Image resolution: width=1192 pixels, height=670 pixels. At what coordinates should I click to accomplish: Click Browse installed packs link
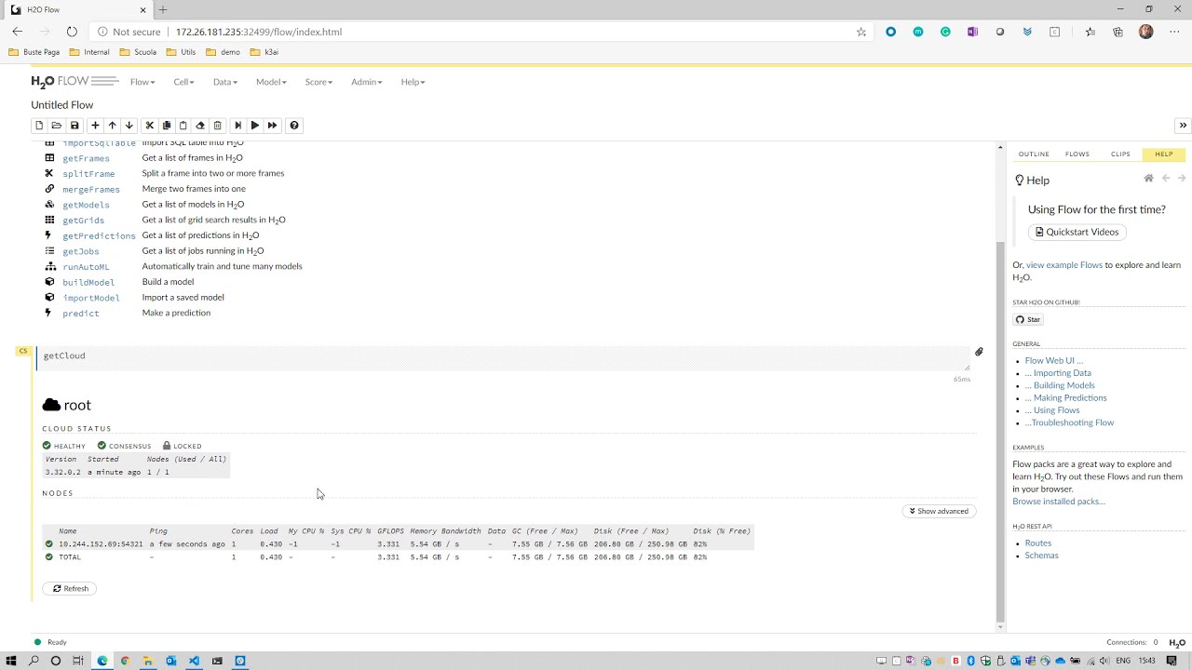point(1059,502)
